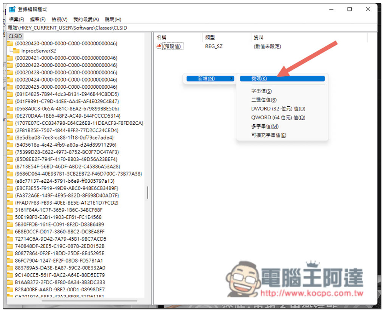Click folder icon of {5405618e-4c42-4fb9-a80a-d24d89911296}
Viewport: 384px width, 312px height.
(x=10, y=145)
